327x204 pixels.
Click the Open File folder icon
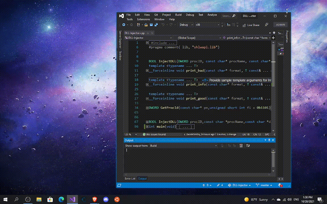[146, 25]
